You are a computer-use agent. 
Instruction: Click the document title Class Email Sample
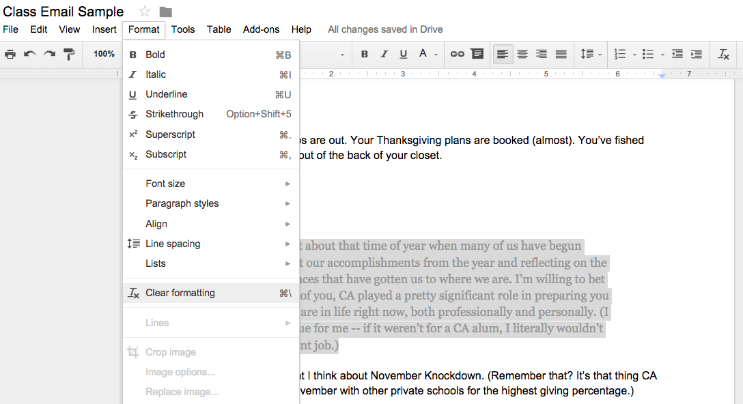click(x=64, y=12)
